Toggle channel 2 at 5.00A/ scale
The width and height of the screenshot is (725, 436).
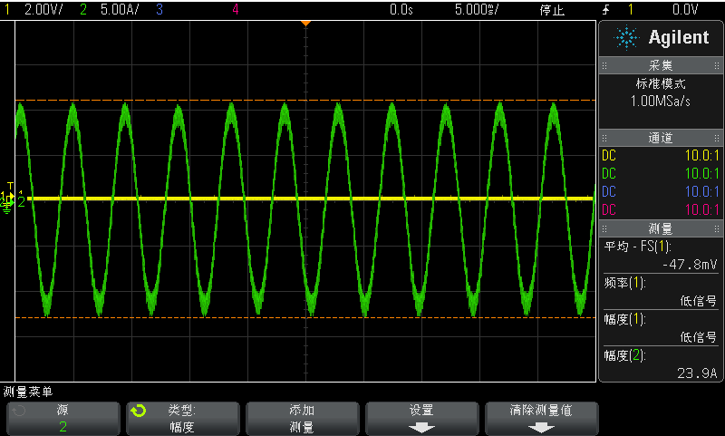tap(91, 9)
